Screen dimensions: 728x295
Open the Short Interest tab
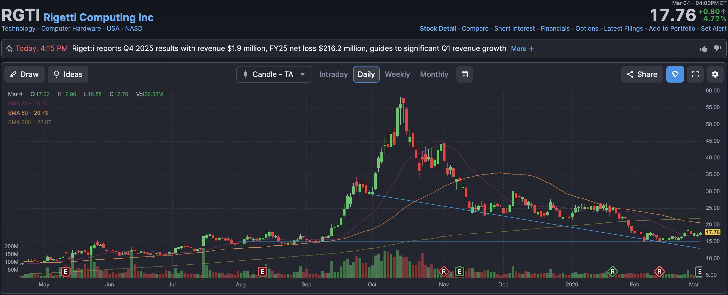tap(514, 29)
